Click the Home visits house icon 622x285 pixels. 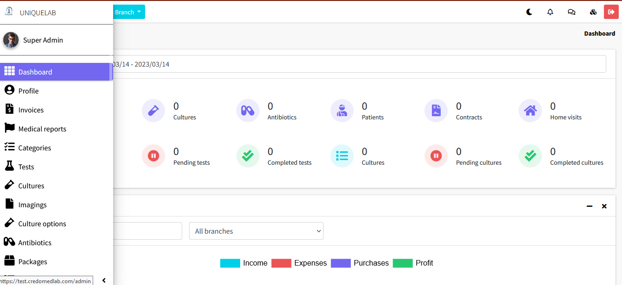(530, 111)
